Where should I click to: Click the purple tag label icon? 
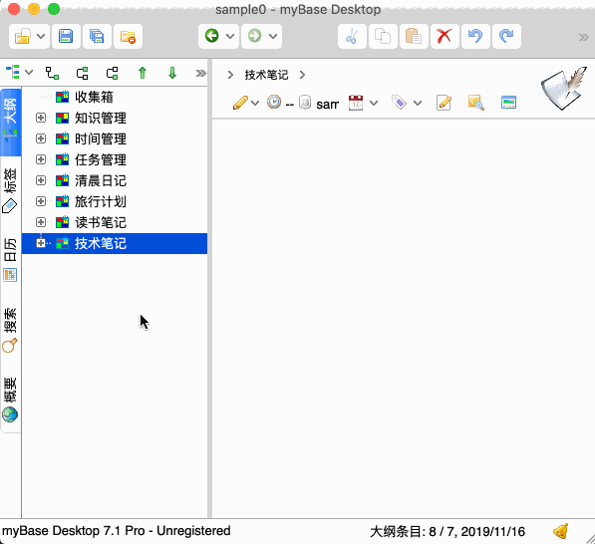point(399,102)
